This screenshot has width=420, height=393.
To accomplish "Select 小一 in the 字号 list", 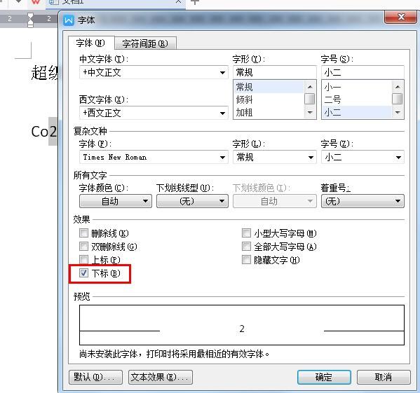I will click(x=356, y=87).
